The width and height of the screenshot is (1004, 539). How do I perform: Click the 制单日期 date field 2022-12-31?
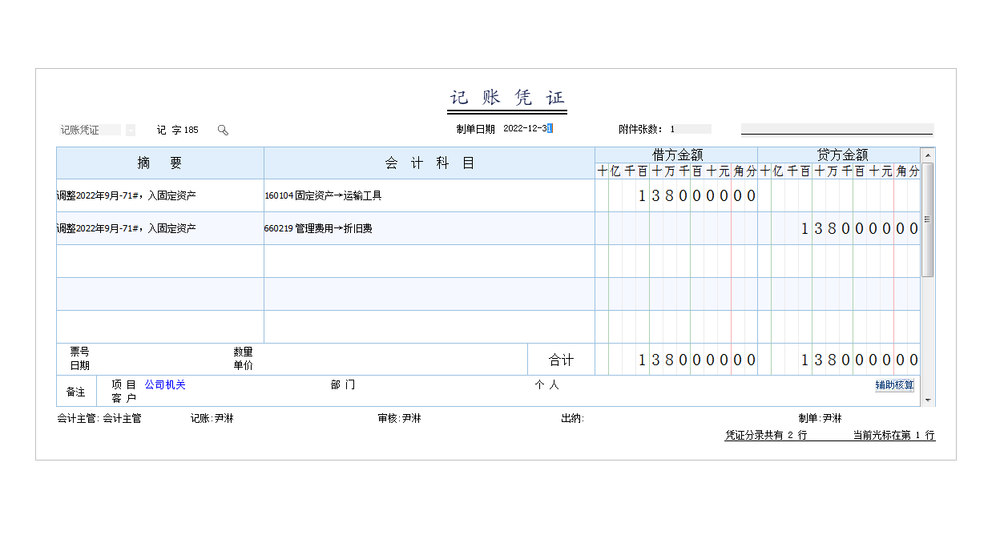point(528,129)
